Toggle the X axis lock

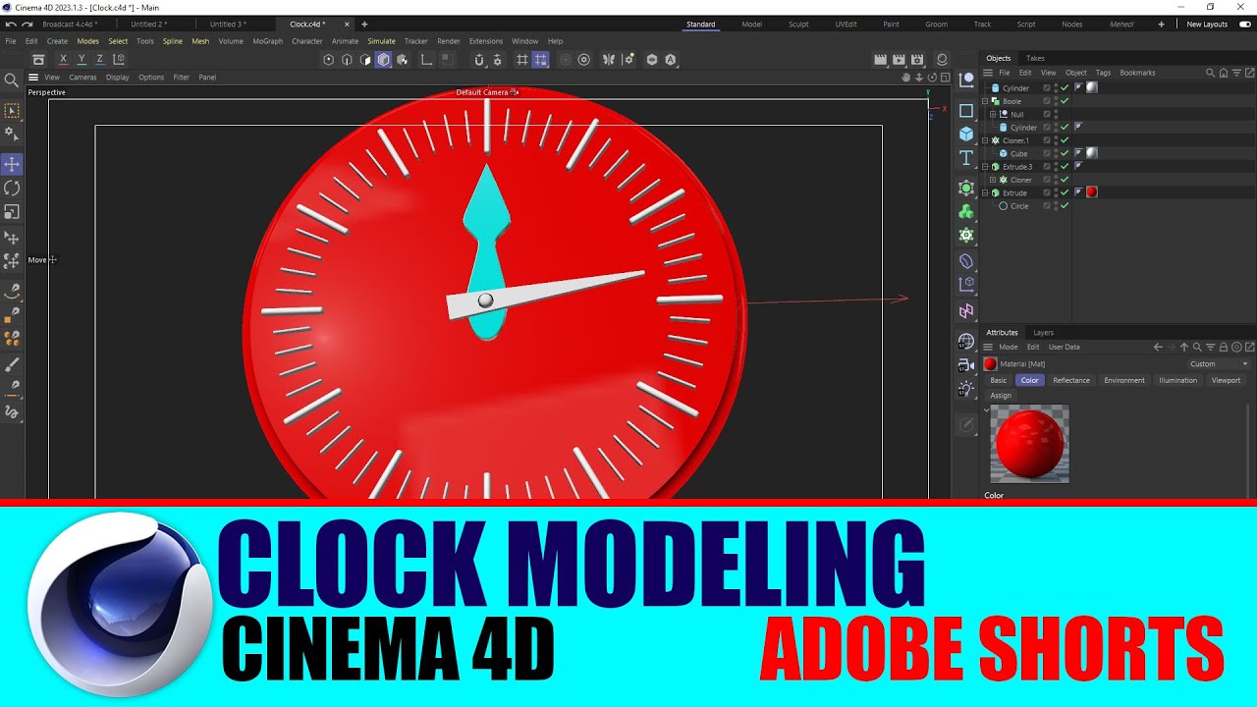63,60
